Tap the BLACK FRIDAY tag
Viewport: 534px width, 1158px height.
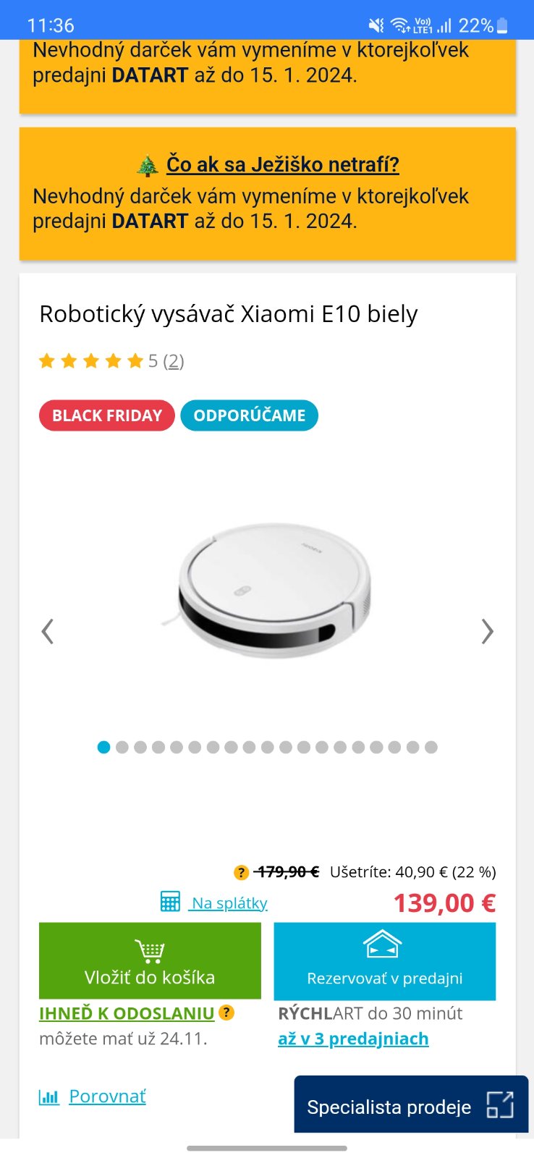click(x=106, y=415)
